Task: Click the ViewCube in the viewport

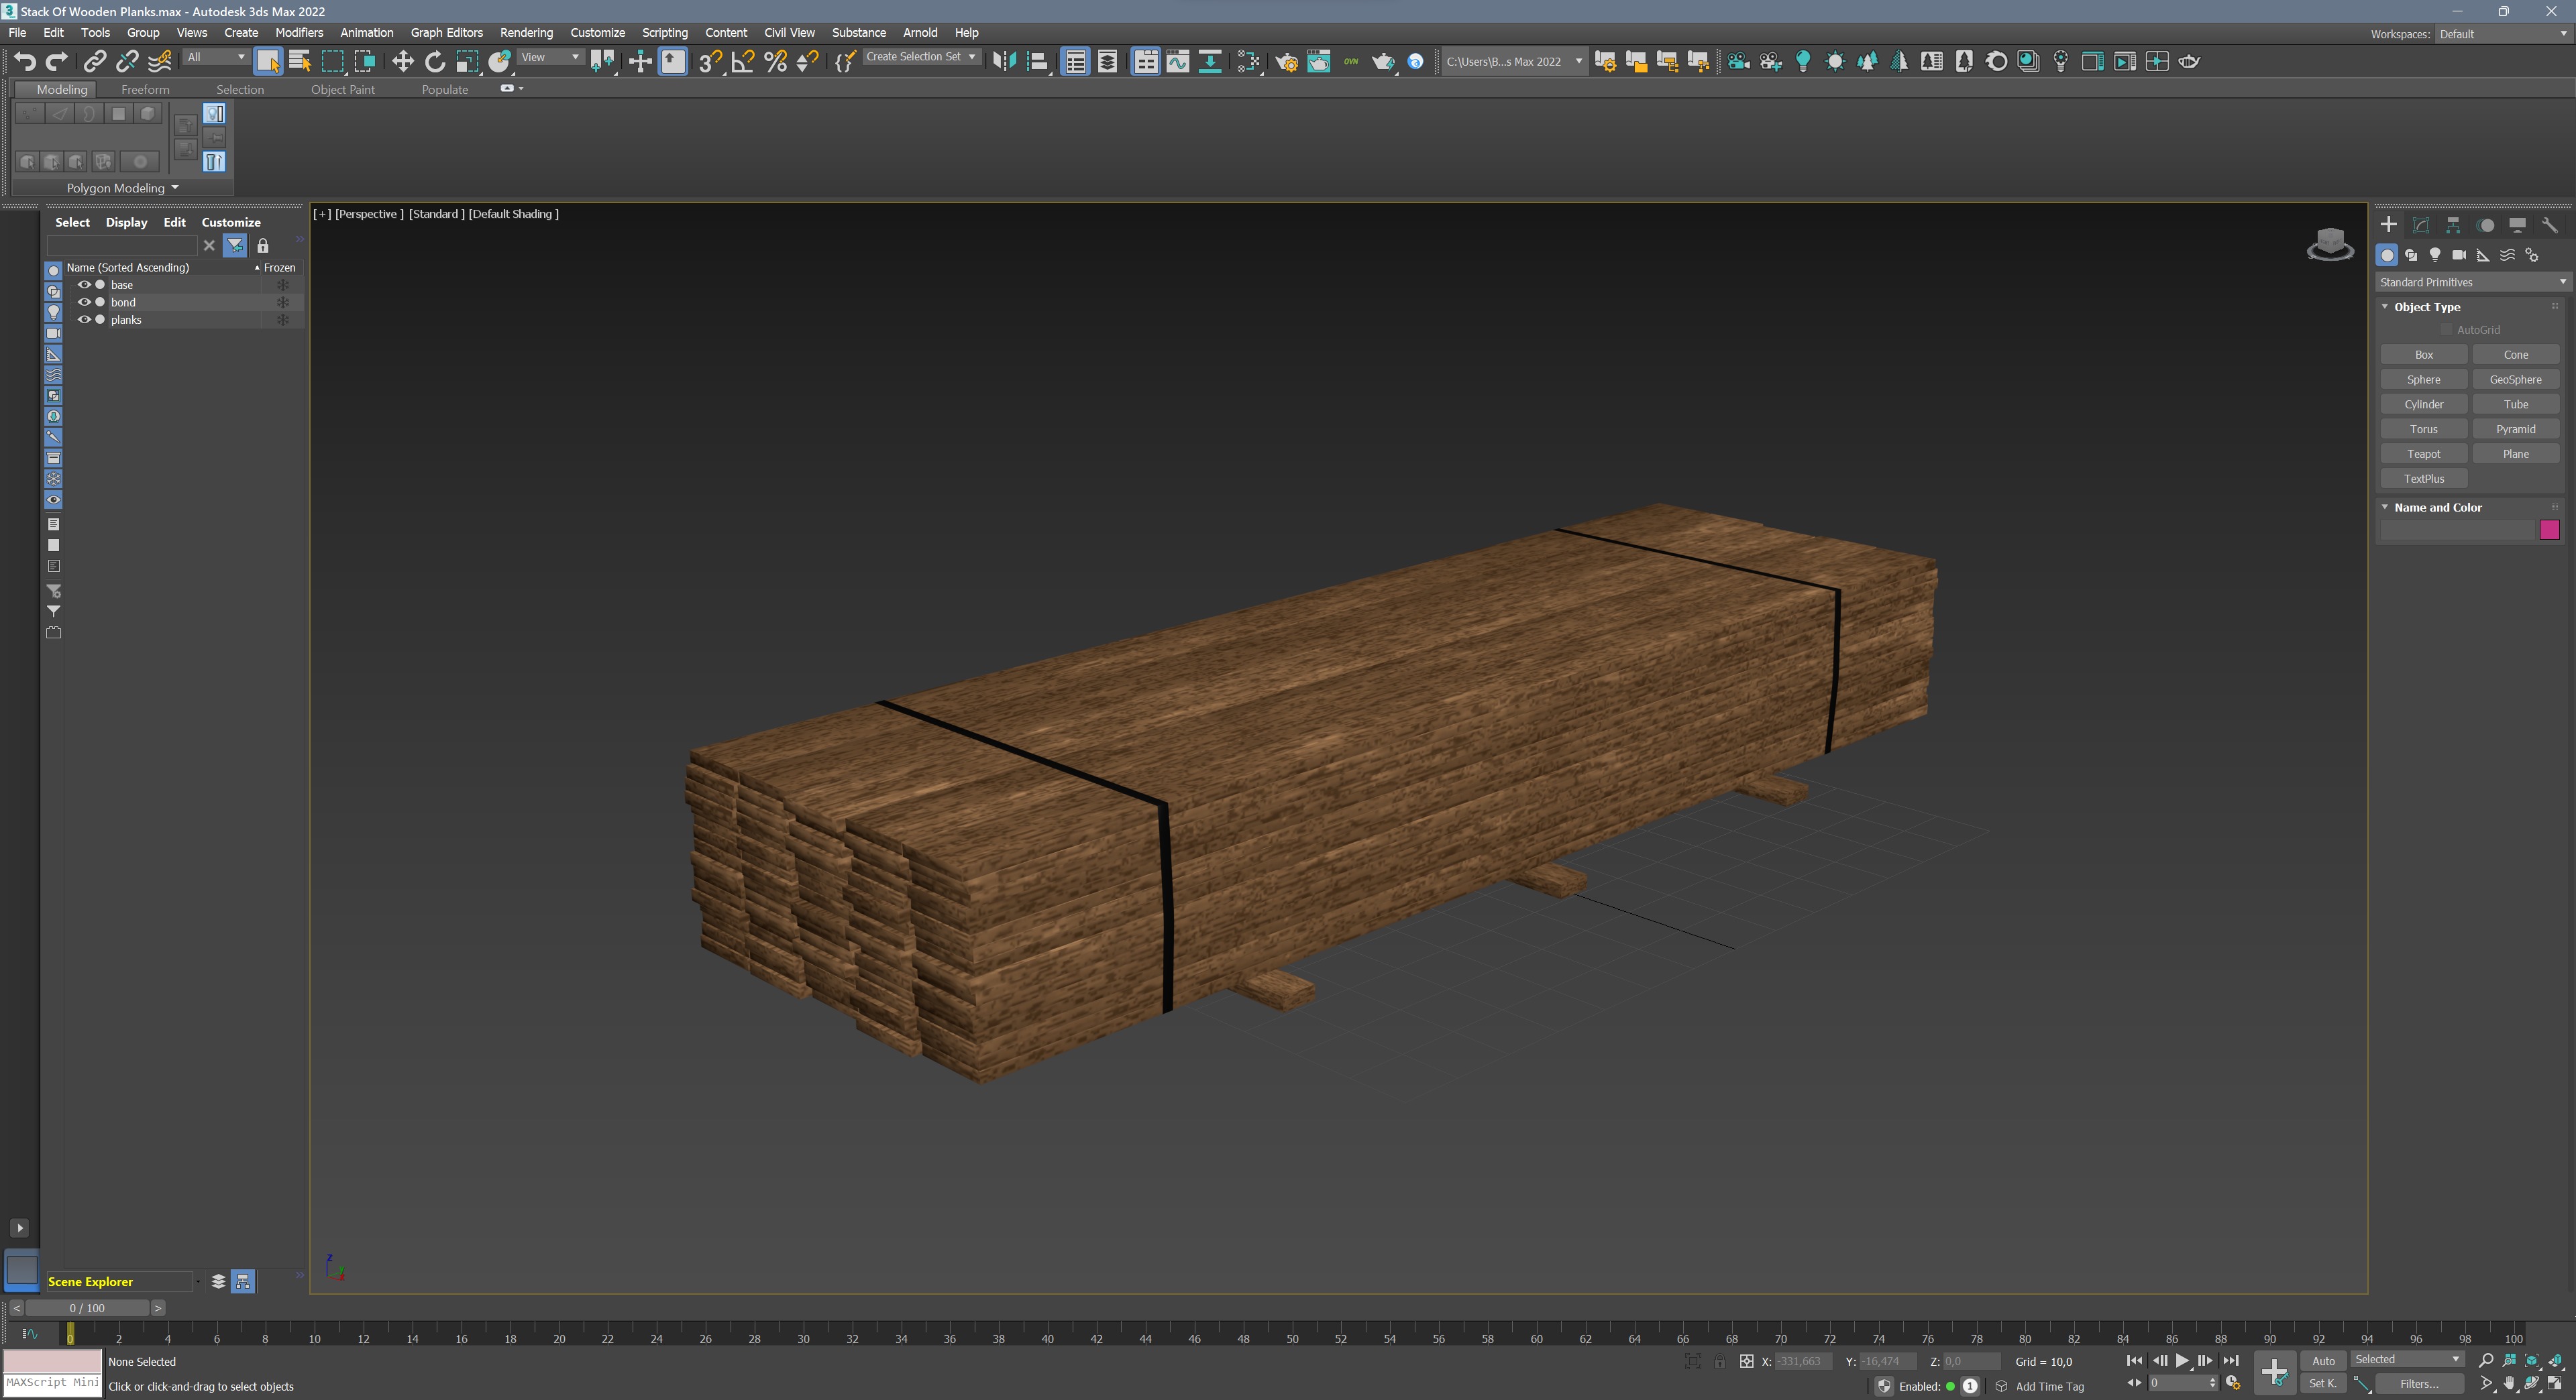Action: coord(2330,243)
